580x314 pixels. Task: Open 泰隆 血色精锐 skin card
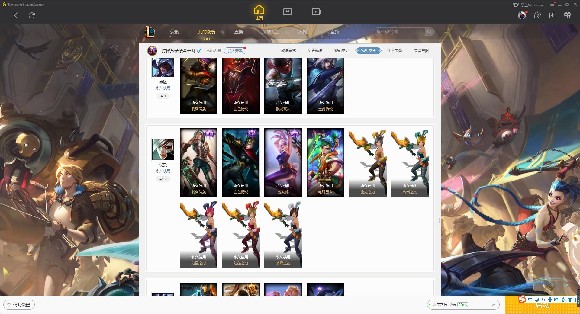(241, 86)
